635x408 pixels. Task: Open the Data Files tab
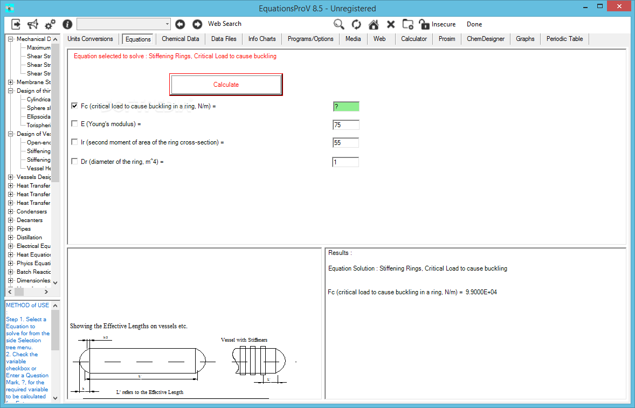tap(224, 39)
